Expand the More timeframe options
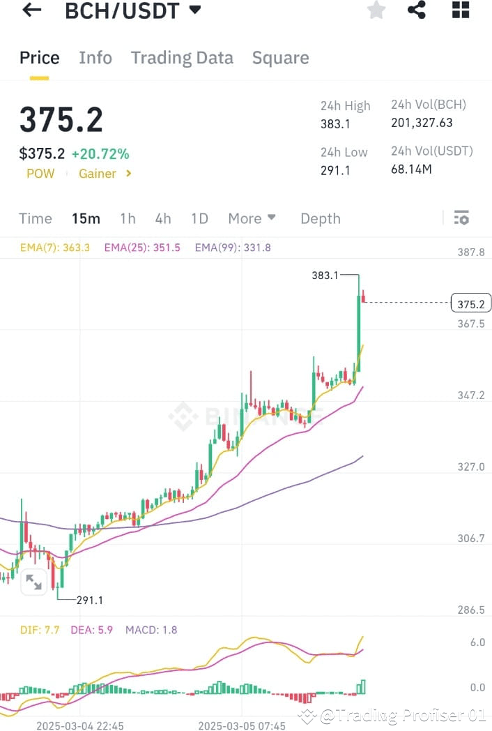The width and height of the screenshot is (492, 731). pyautogui.click(x=252, y=218)
